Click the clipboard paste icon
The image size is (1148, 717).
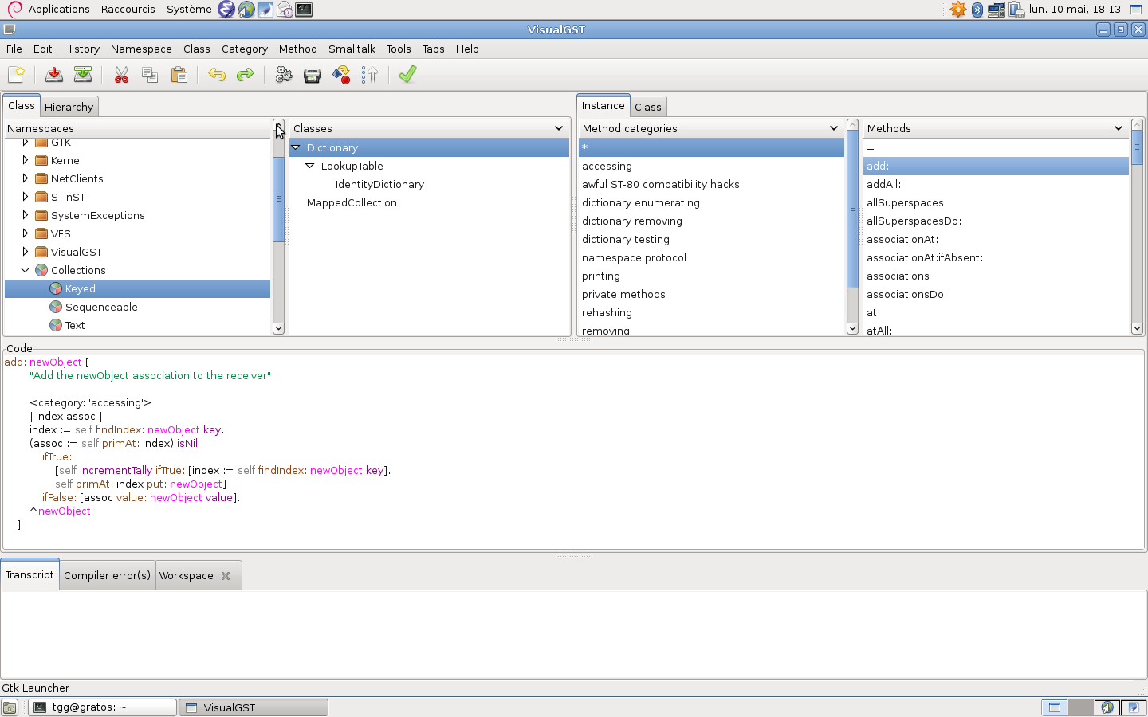coord(179,75)
